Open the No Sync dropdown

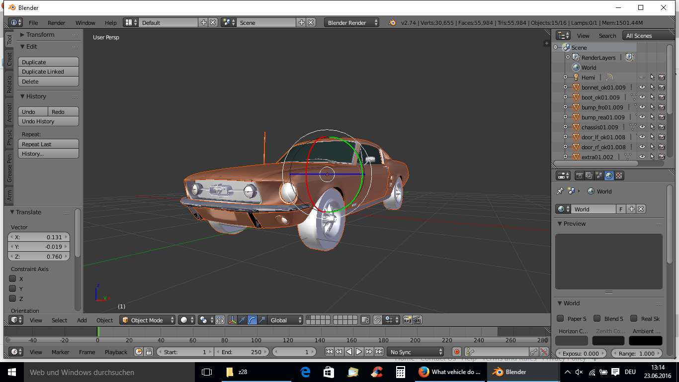(x=416, y=352)
